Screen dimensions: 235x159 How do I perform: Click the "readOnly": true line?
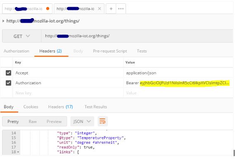(76, 147)
